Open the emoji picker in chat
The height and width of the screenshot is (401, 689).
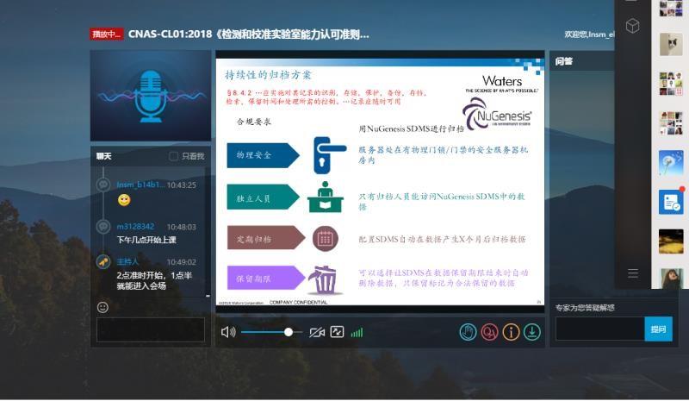point(103,307)
